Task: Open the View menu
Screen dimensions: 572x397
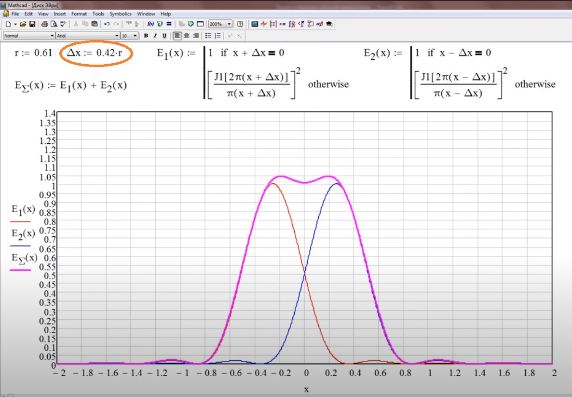Action: pos(43,14)
